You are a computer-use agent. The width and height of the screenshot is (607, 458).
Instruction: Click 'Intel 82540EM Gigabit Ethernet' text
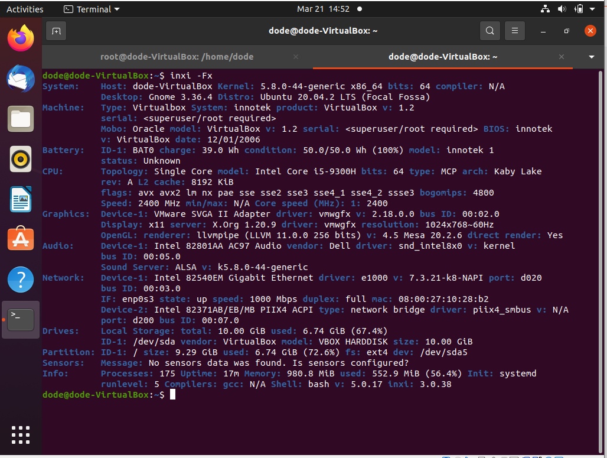(233, 278)
